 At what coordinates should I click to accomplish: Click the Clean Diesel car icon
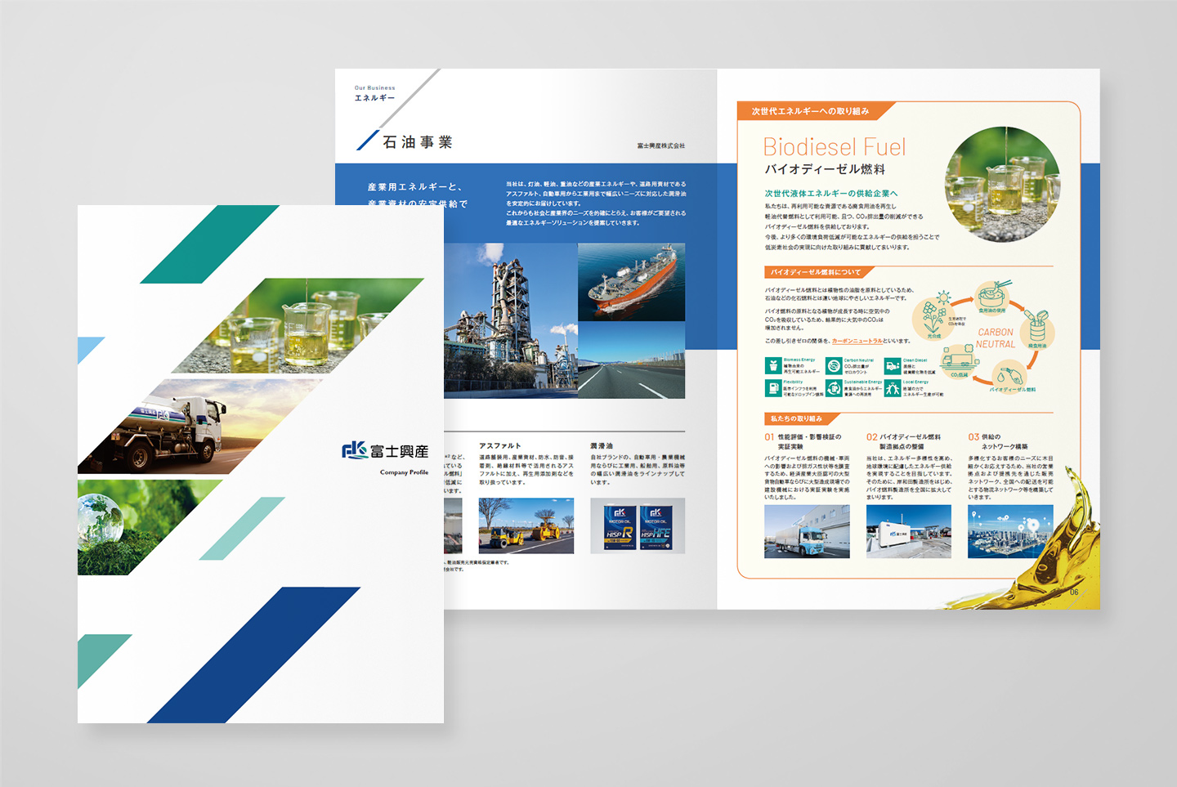893,365
